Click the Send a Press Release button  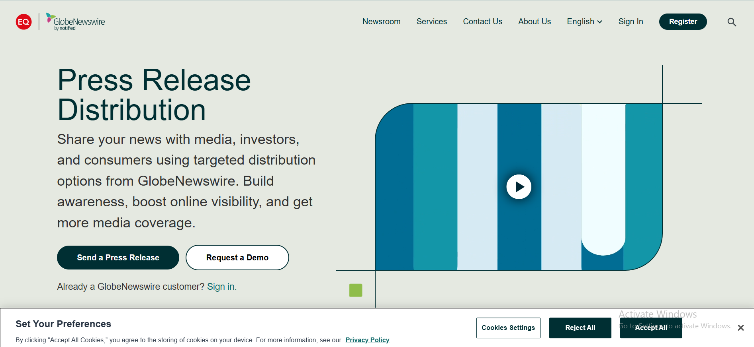[x=118, y=258]
